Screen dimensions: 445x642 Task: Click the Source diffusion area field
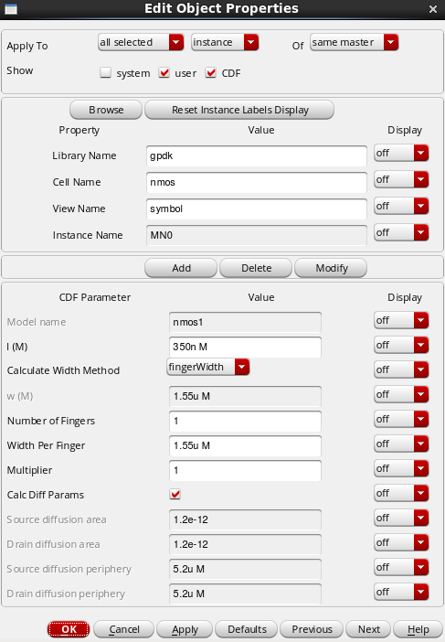(245, 519)
